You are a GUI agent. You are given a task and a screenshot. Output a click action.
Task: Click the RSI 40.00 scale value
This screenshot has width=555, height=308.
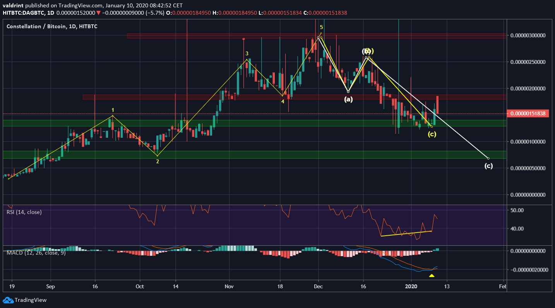[518, 229]
